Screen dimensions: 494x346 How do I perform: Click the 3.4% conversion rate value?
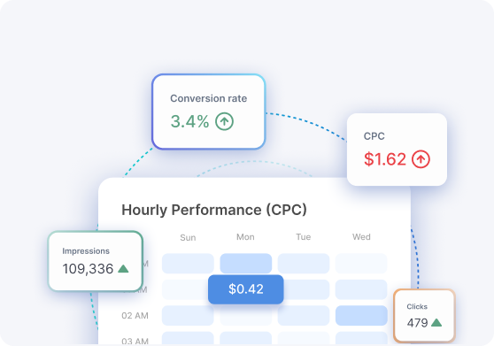point(189,121)
